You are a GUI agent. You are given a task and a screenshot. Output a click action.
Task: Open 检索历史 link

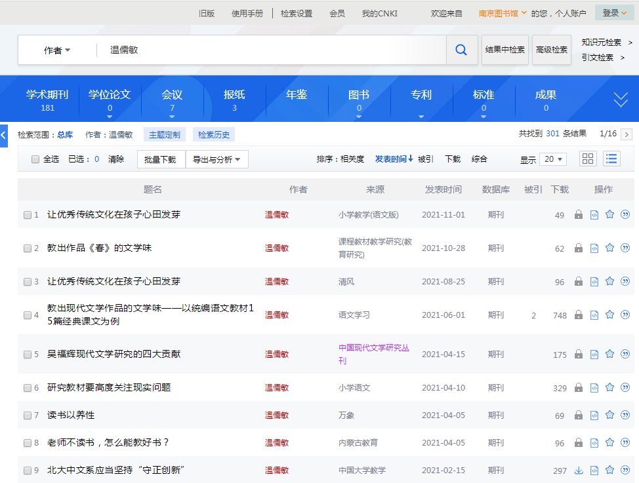pos(214,134)
